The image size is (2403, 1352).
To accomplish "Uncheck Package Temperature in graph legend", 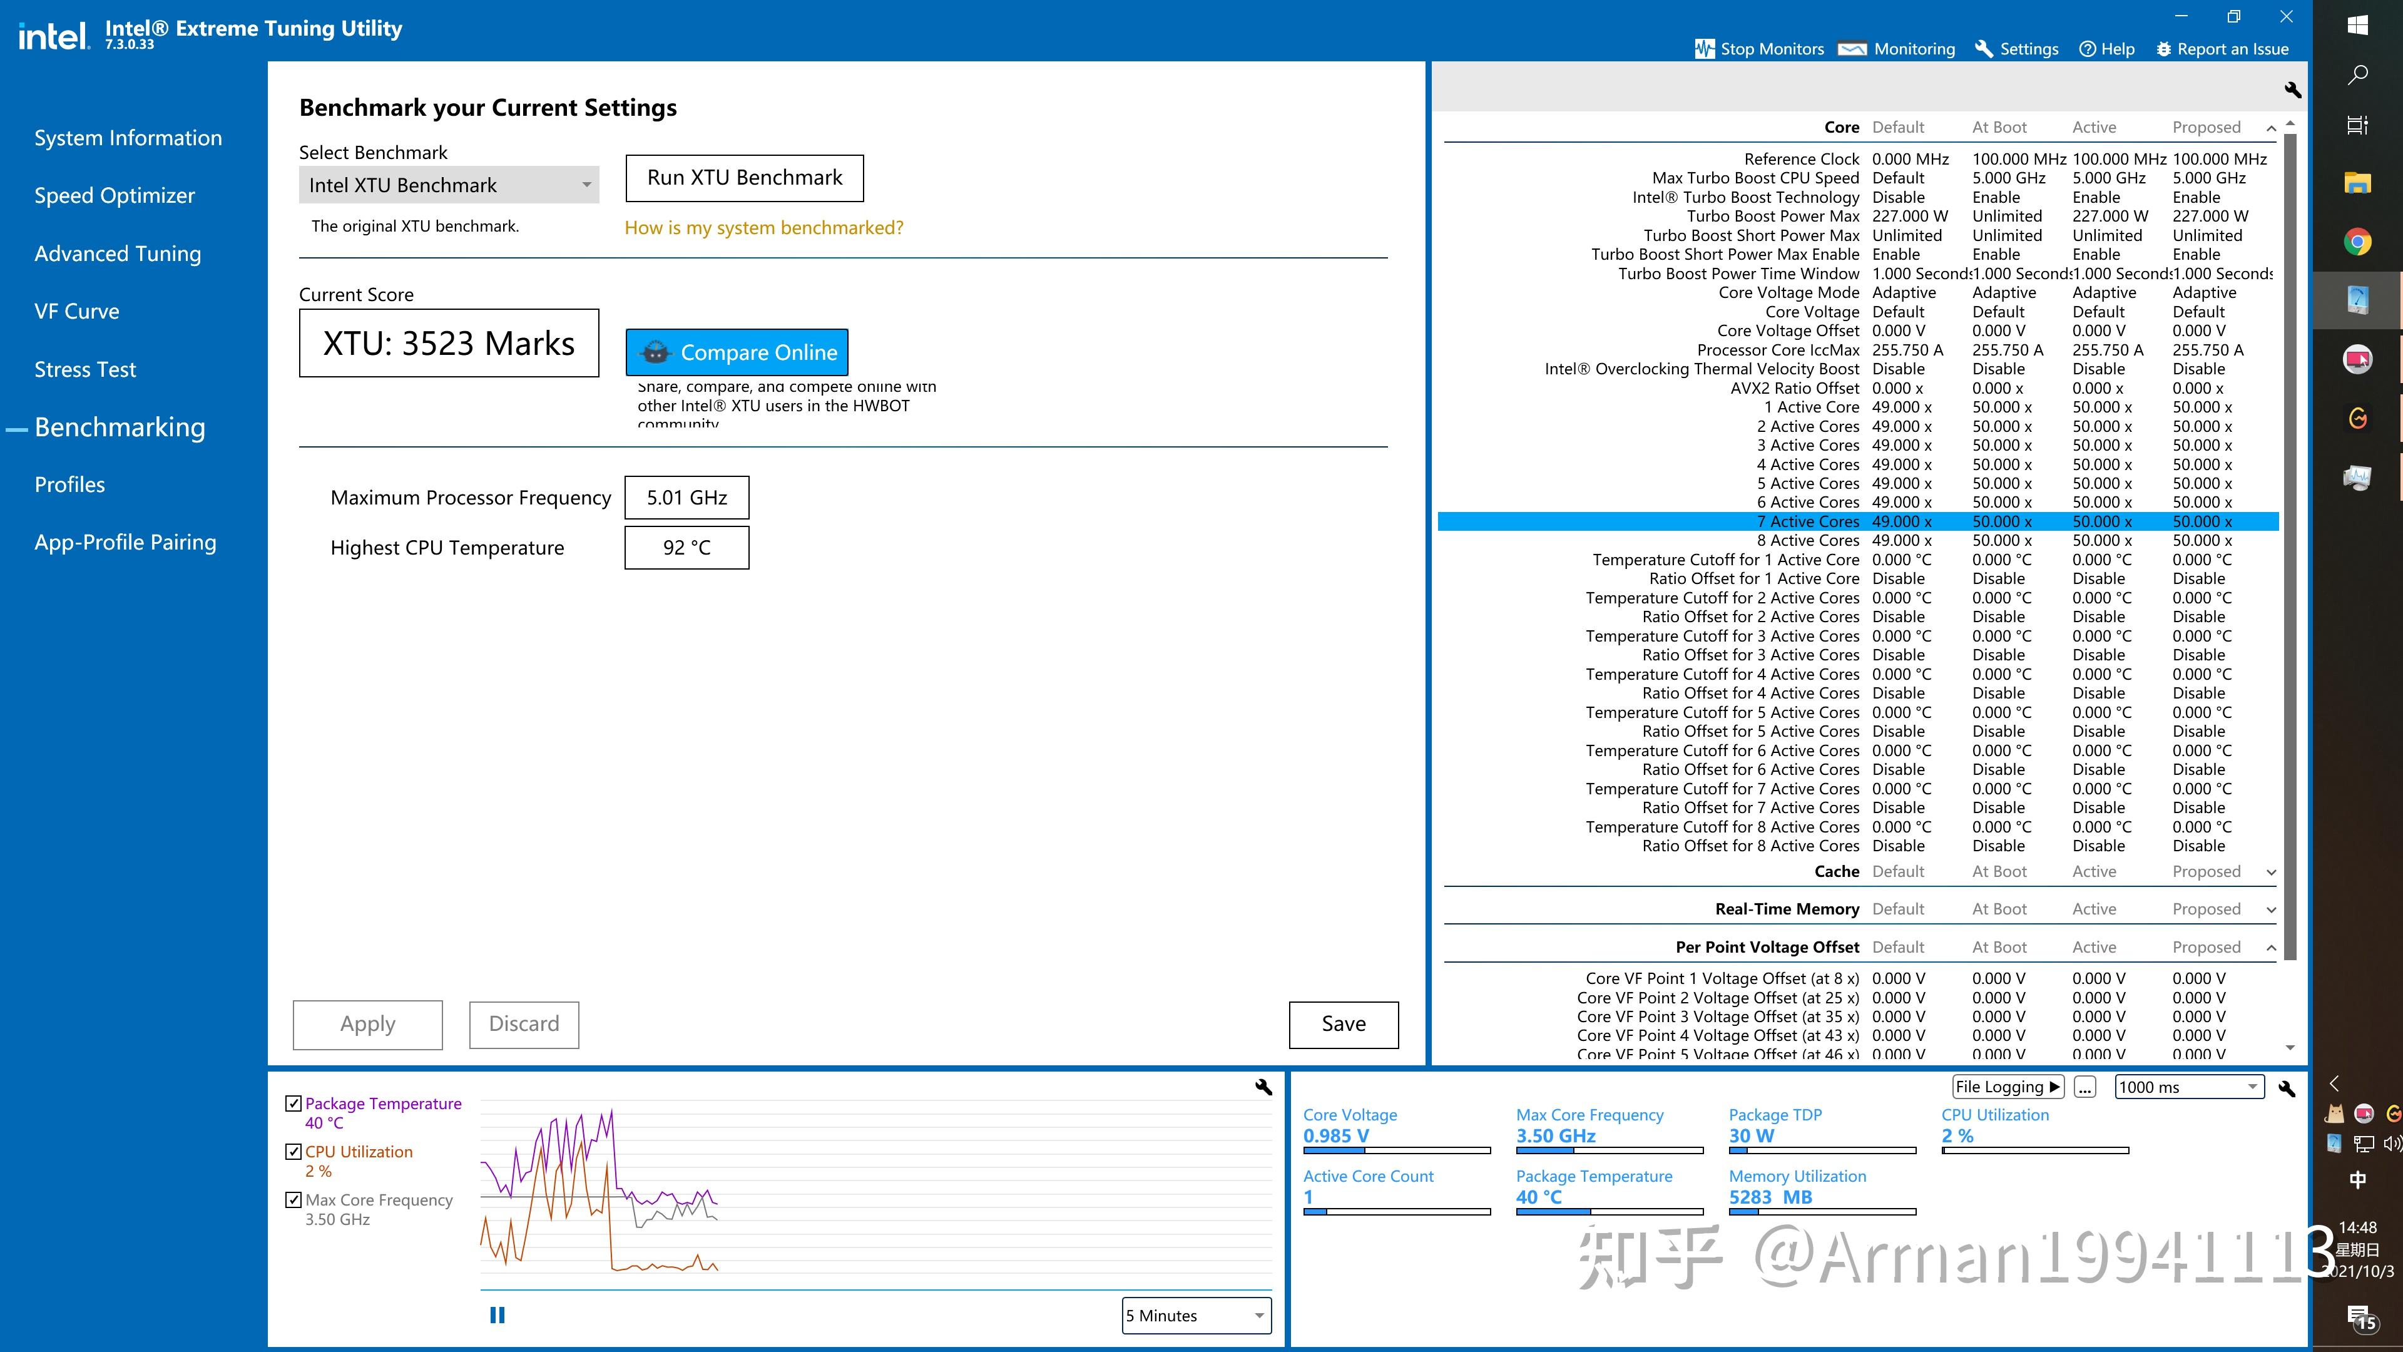I will (294, 1104).
